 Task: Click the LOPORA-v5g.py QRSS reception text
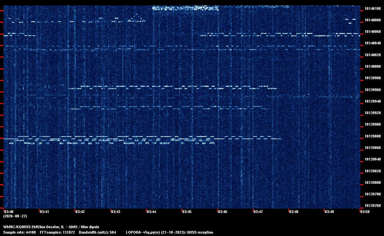[x=170, y=232]
